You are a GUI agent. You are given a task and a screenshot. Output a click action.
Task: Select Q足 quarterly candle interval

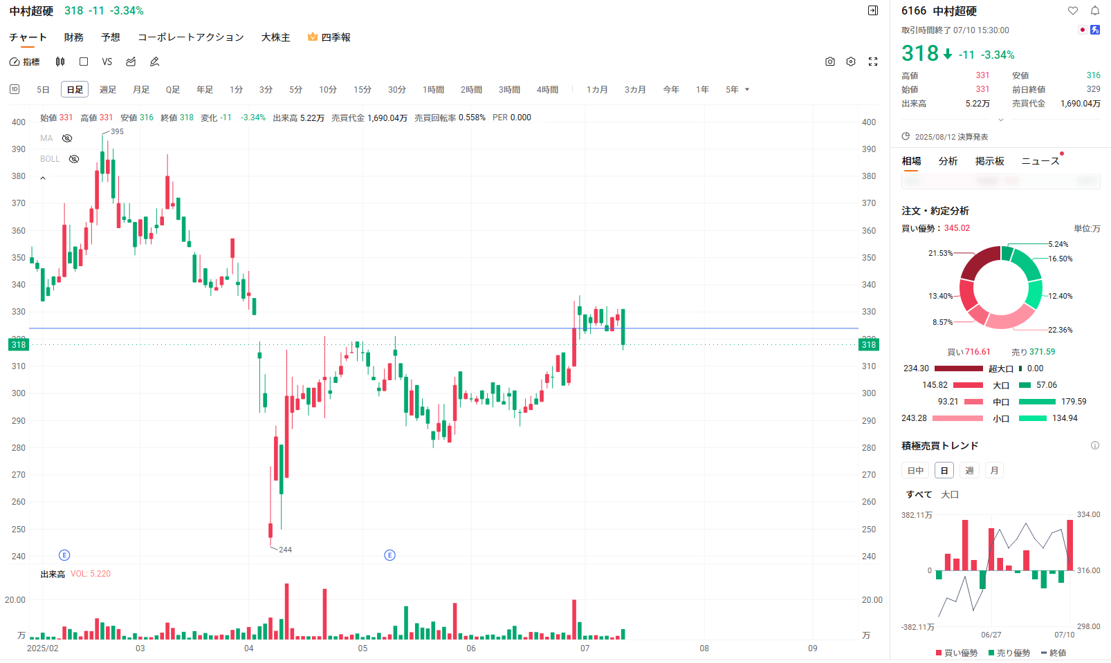pyautogui.click(x=173, y=90)
